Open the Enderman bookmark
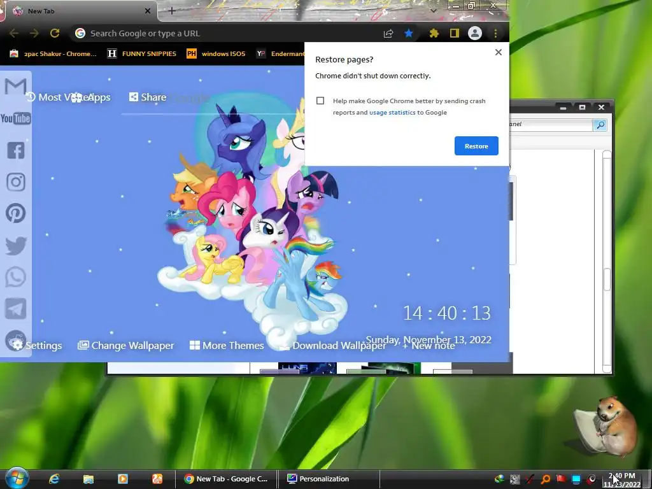The image size is (652, 489). [280, 53]
